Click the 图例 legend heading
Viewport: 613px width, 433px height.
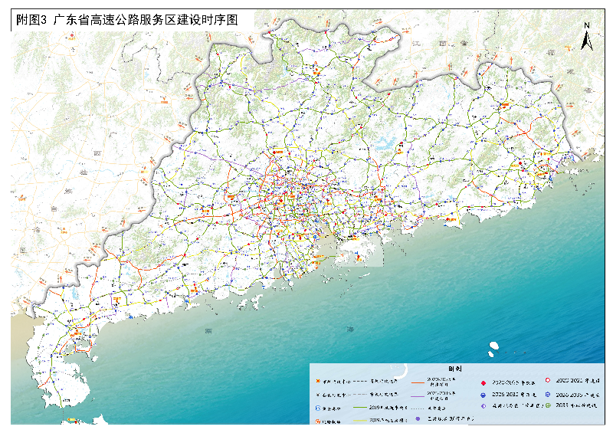[455, 369]
